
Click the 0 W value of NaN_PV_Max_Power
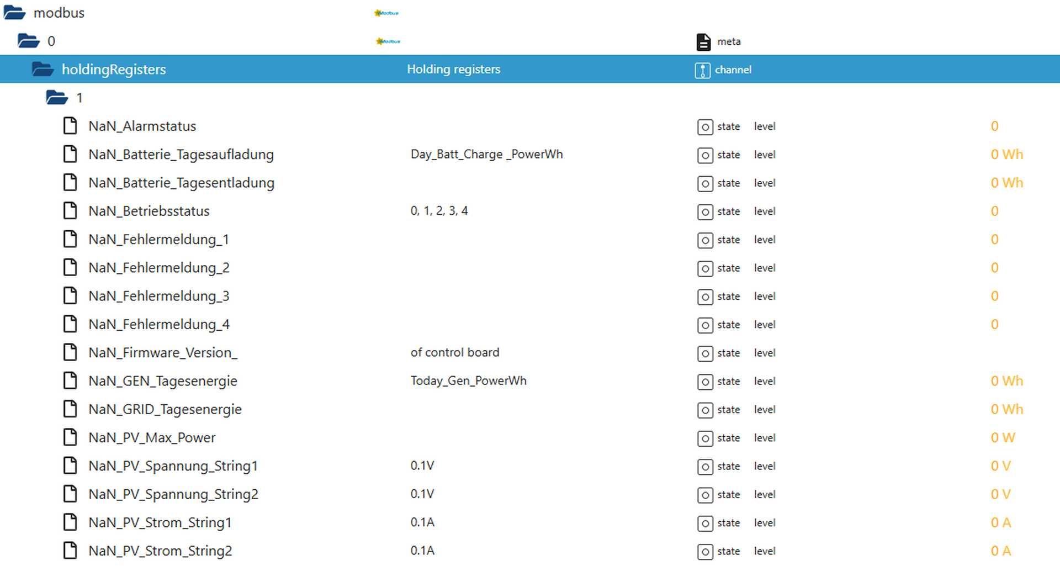1003,437
